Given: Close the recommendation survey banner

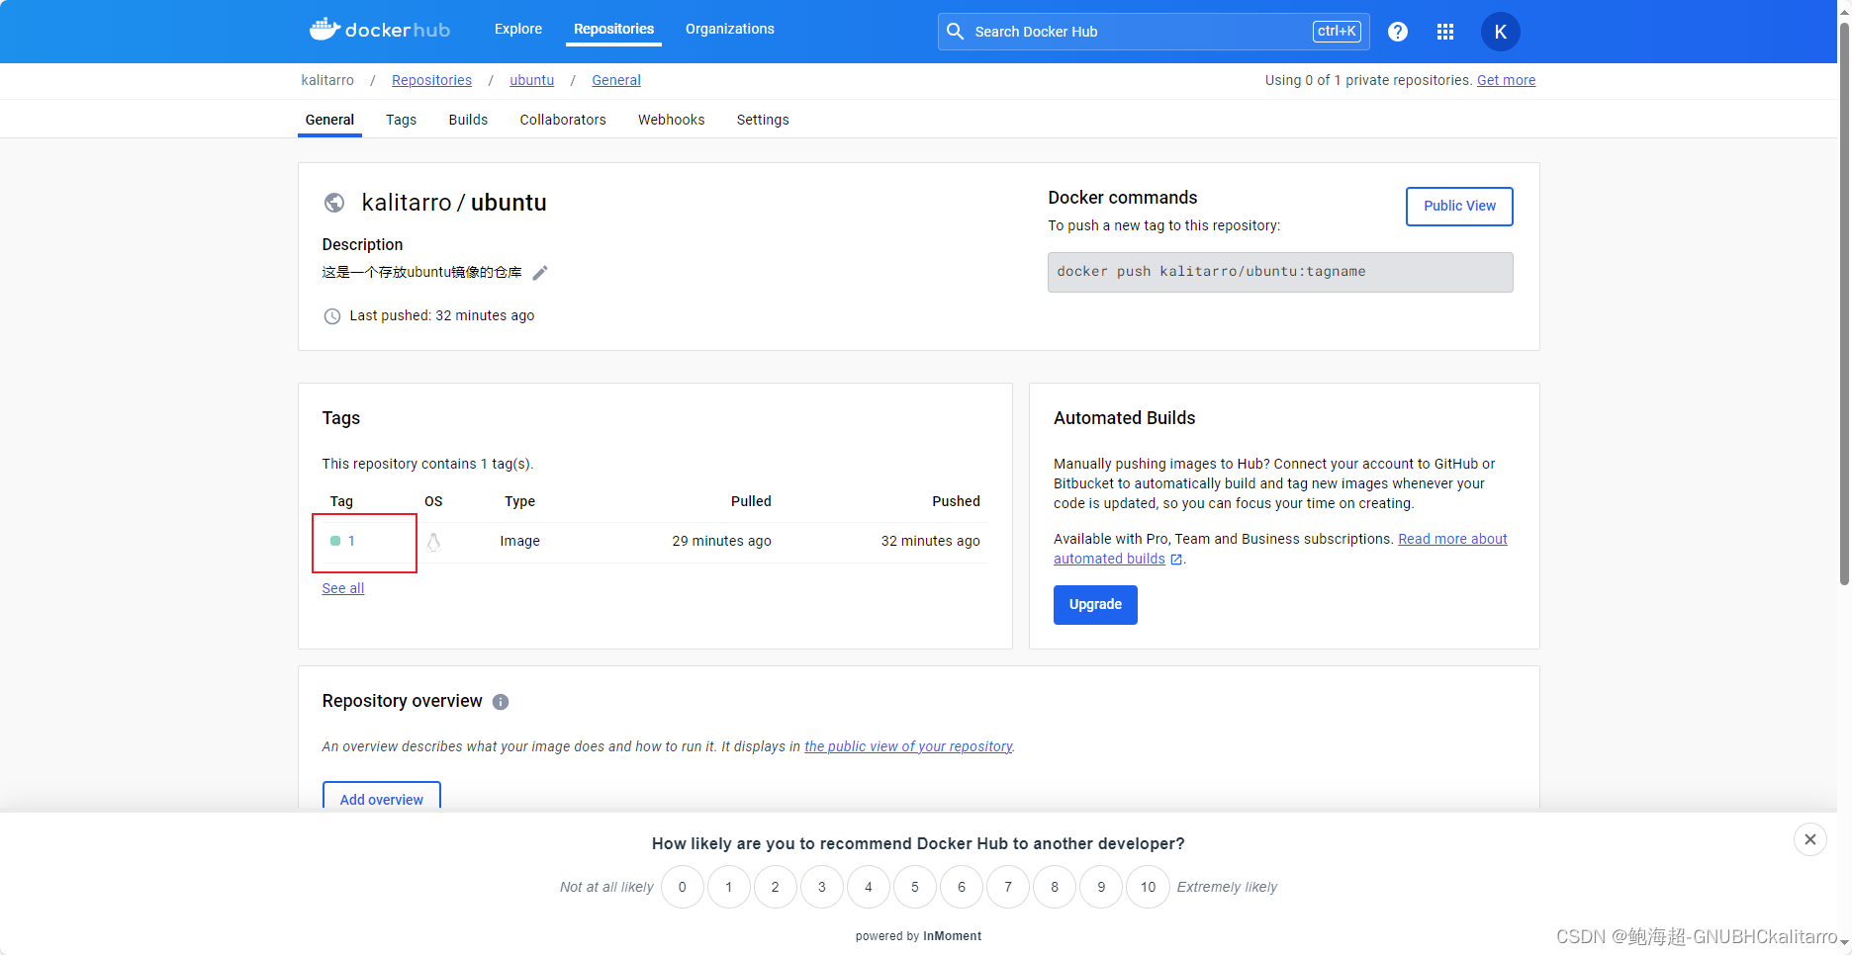Looking at the screenshot, I should click(x=1809, y=839).
